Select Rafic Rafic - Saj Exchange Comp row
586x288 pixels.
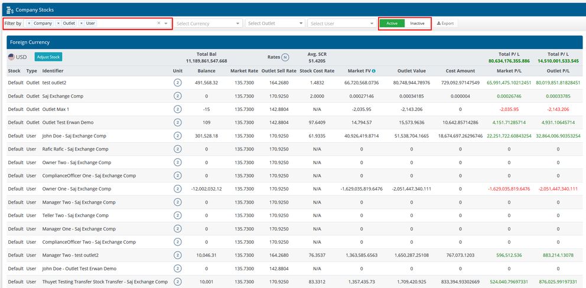point(295,149)
